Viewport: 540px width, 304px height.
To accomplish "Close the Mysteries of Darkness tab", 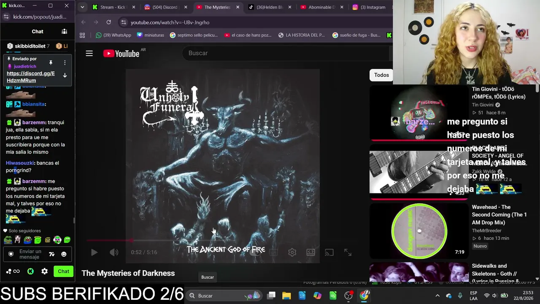I will click(238, 7).
